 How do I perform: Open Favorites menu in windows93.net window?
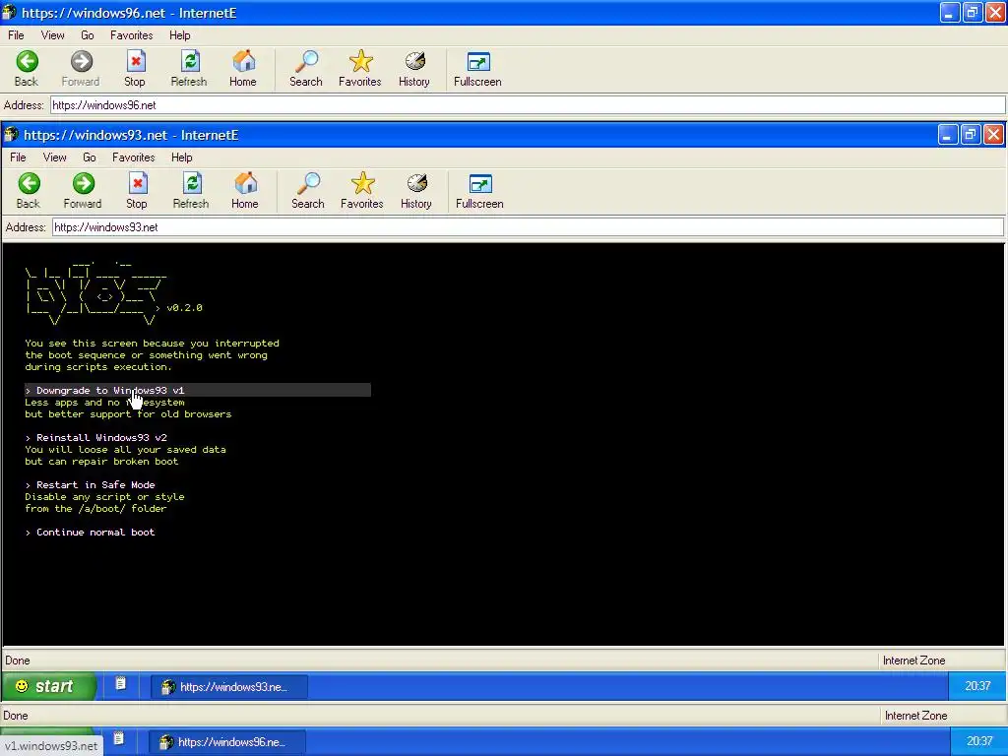click(x=133, y=157)
